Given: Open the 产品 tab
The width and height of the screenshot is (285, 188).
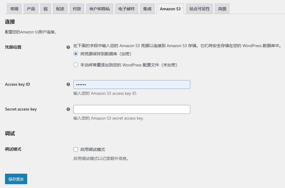Looking at the screenshot, I should click(31, 9).
